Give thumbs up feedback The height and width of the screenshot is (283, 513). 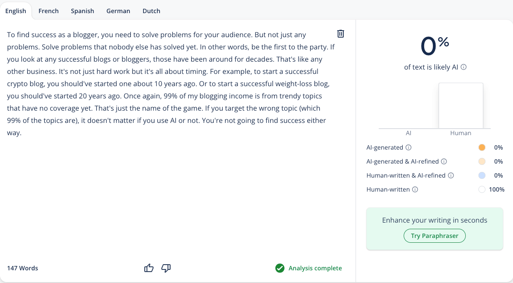(149, 268)
